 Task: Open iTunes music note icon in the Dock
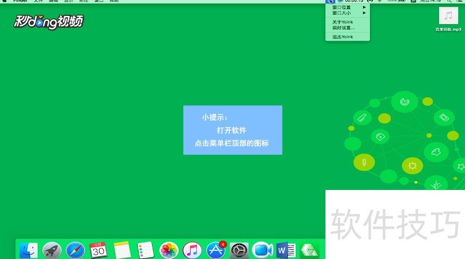click(x=192, y=250)
